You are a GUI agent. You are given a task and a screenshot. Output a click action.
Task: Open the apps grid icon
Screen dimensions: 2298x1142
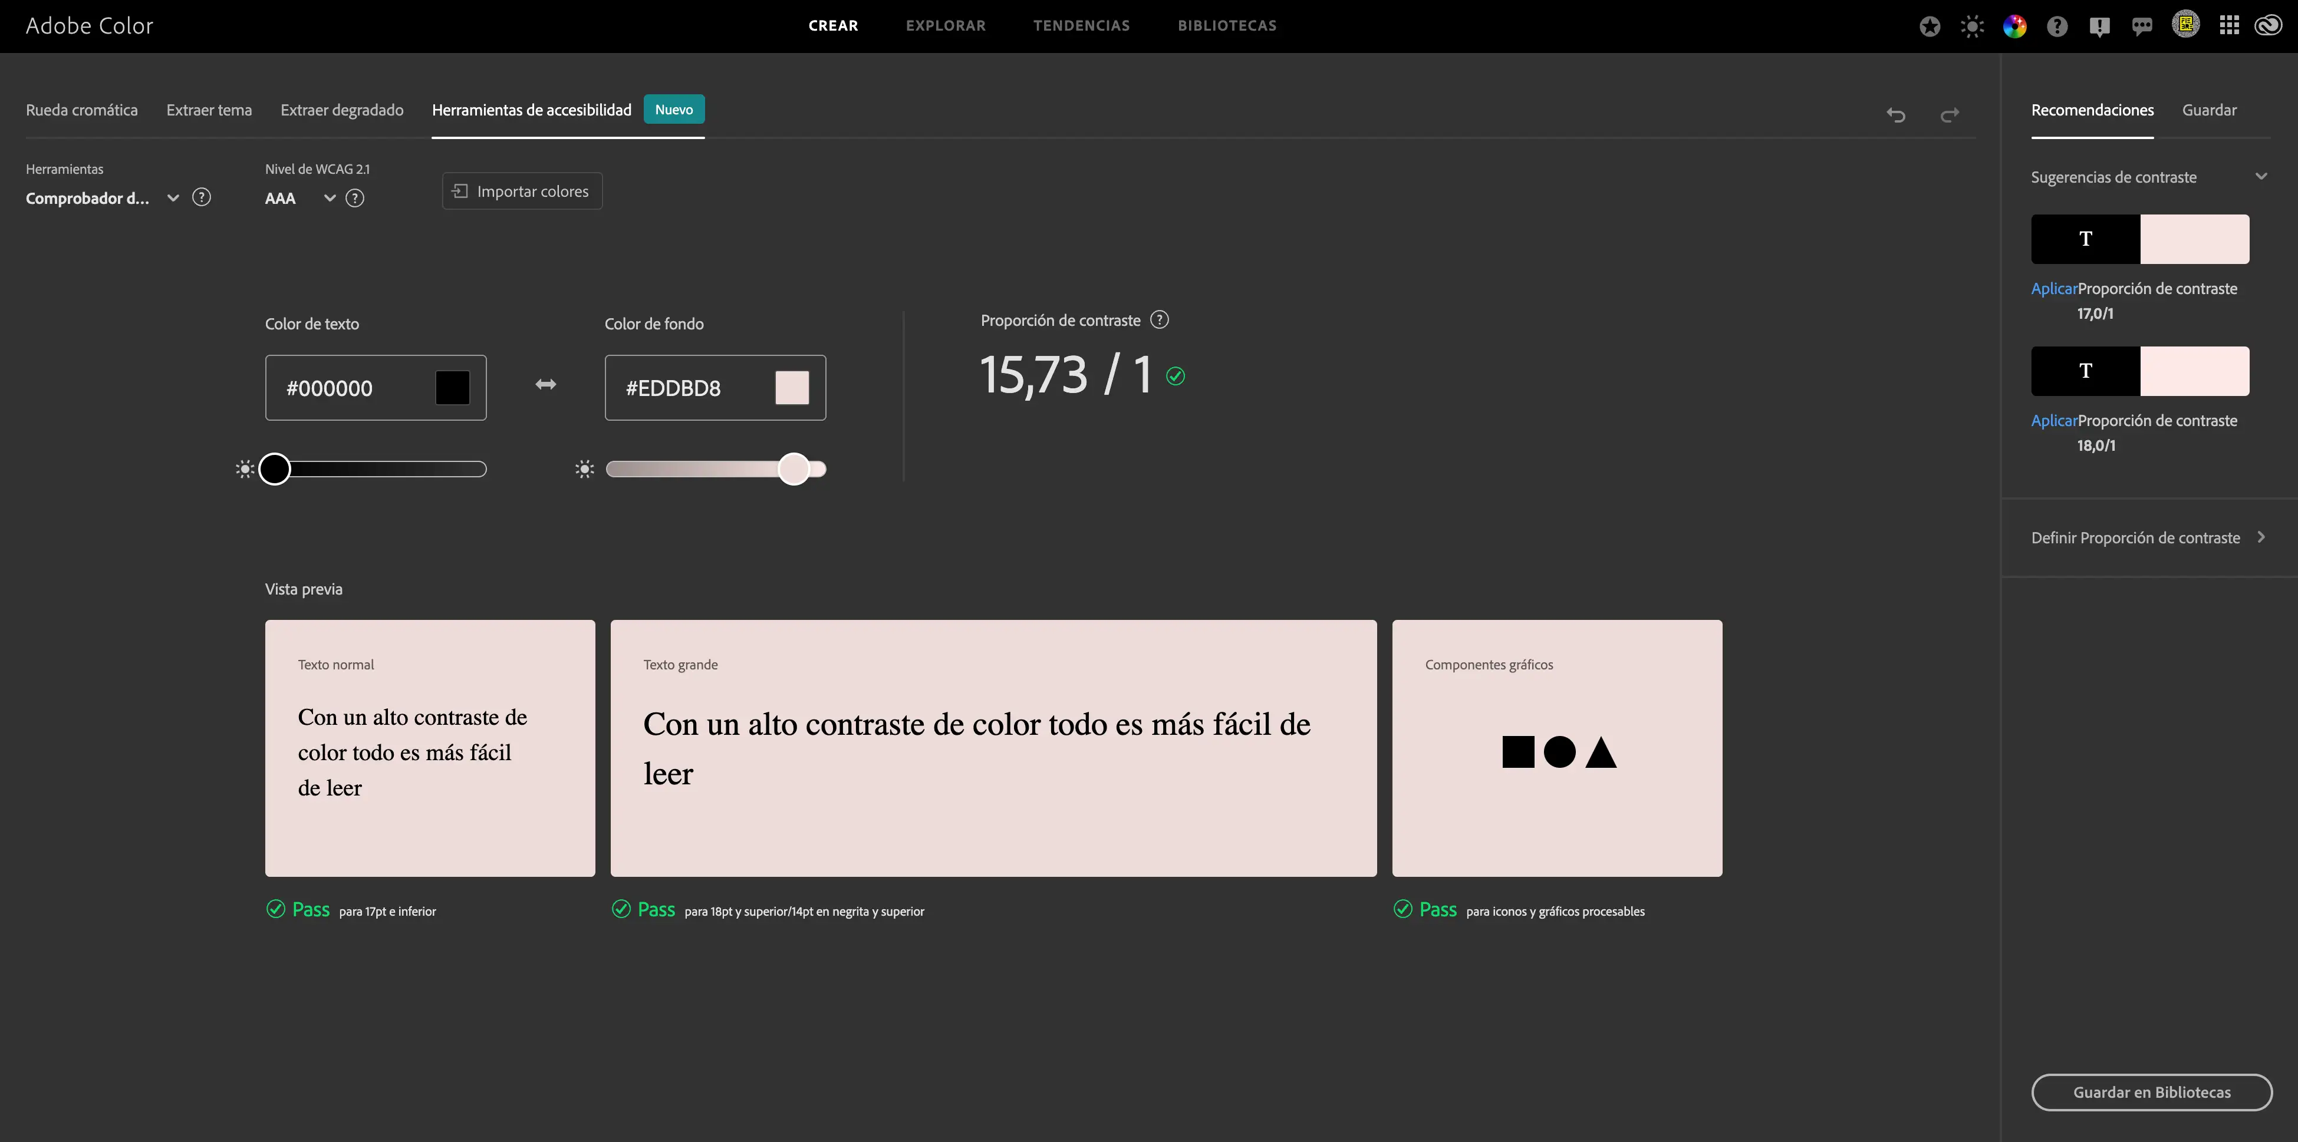2228,26
